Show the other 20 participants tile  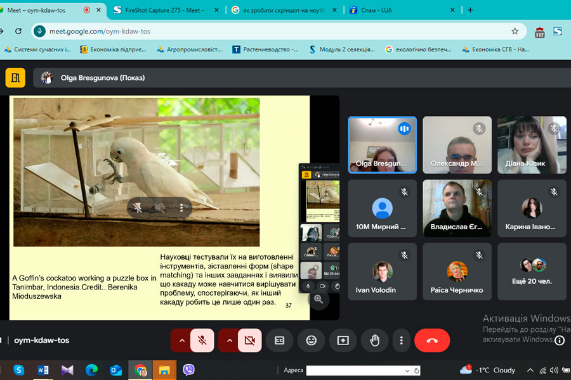[x=532, y=272]
